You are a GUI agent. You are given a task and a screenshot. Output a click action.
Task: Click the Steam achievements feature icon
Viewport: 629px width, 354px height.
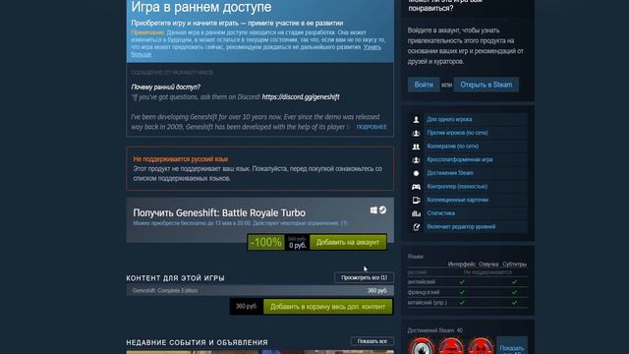[416, 173]
